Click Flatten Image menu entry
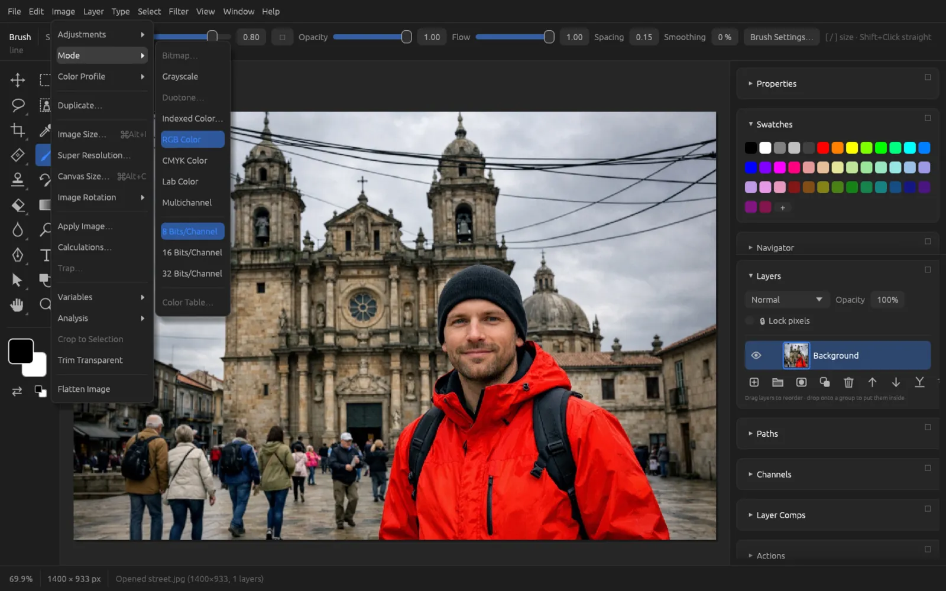Viewport: 946px width, 591px height. tap(102, 389)
